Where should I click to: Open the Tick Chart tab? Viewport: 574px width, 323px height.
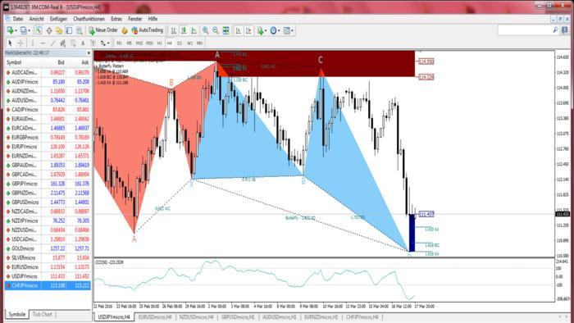(42, 314)
